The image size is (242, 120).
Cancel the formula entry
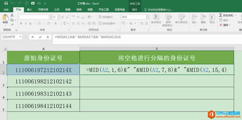pyautogui.click(x=33, y=37)
